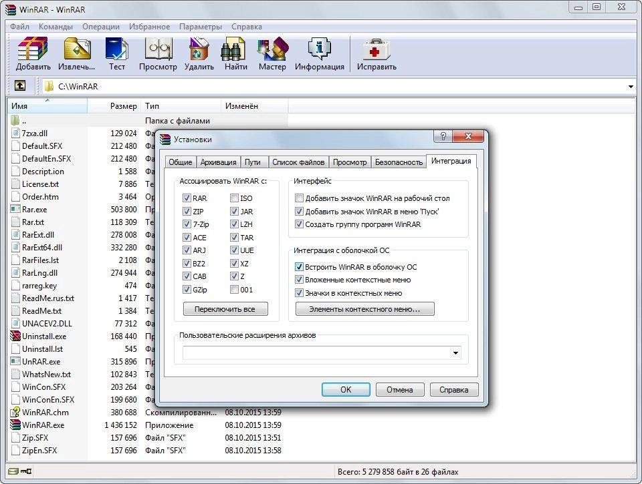Image resolution: width=642 pixels, height=484 pixels.
Task: Select the Zip.SFX file icon
Action: (15, 437)
